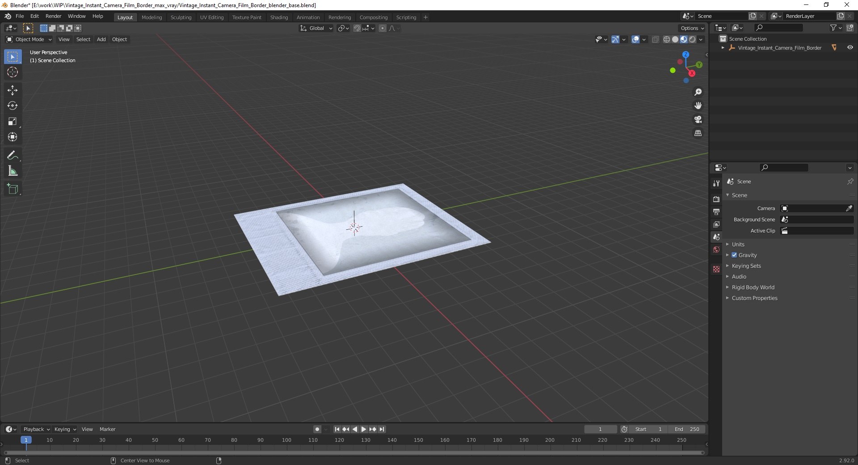Viewport: 858px width, 465px height.
Task: Open the Playback dropdown
Action: 36,429
